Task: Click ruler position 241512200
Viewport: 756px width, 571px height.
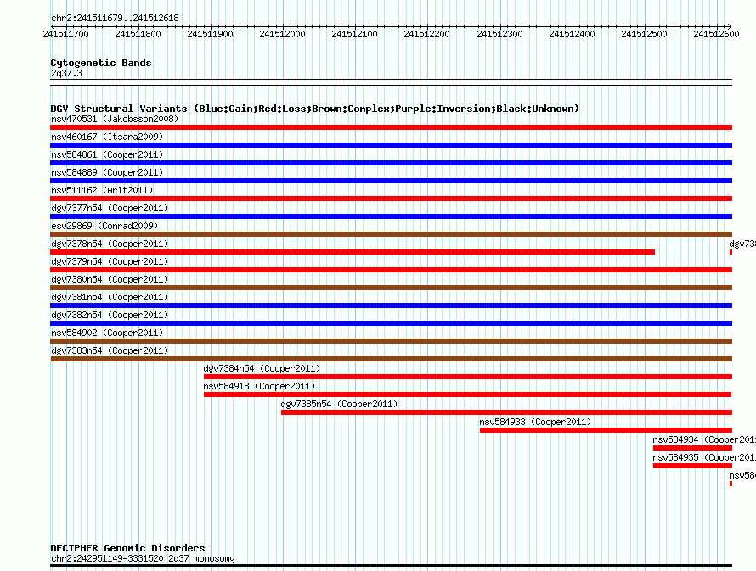Action: click(x=426, y=34)
